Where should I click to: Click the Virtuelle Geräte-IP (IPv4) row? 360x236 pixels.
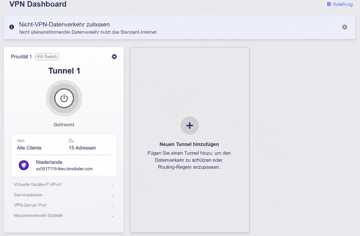(x=64, y=184)
